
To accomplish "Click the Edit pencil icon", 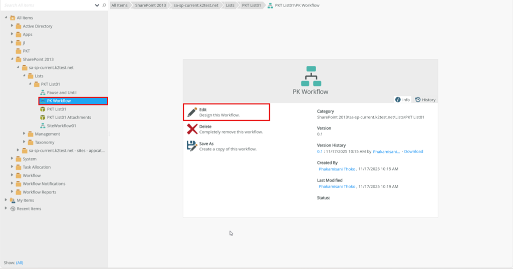I will [x=192, y=112].
